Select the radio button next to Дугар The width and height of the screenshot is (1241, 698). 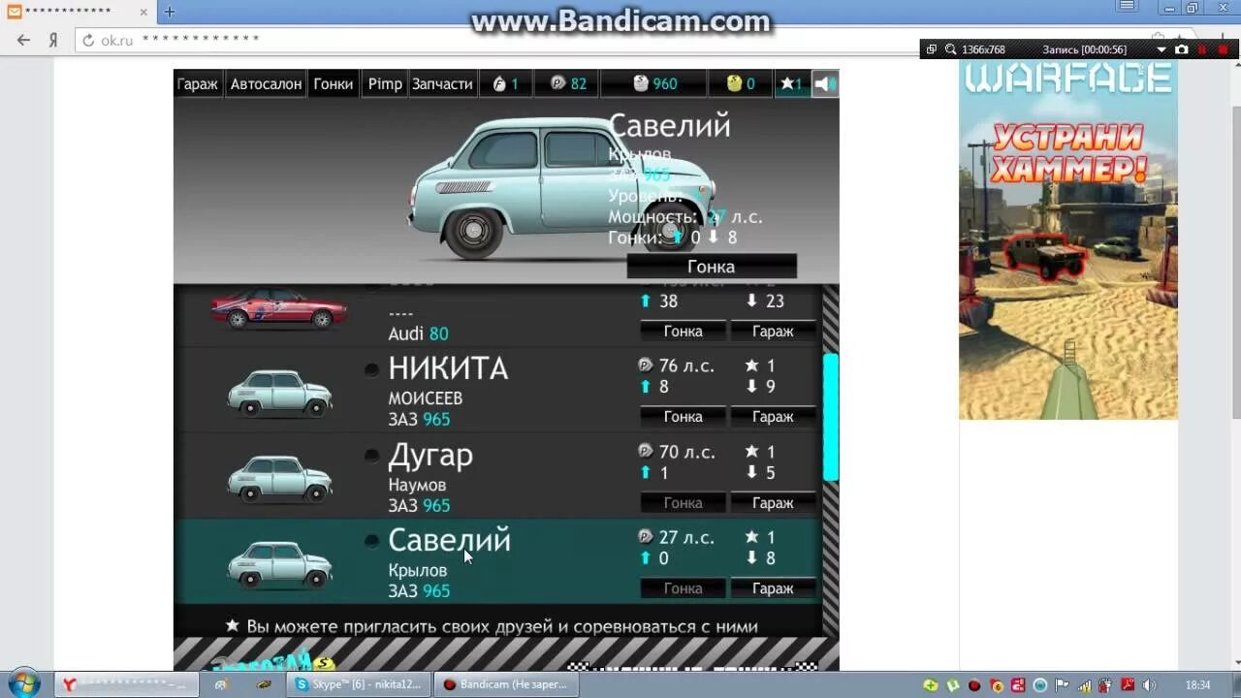point(371,456)
